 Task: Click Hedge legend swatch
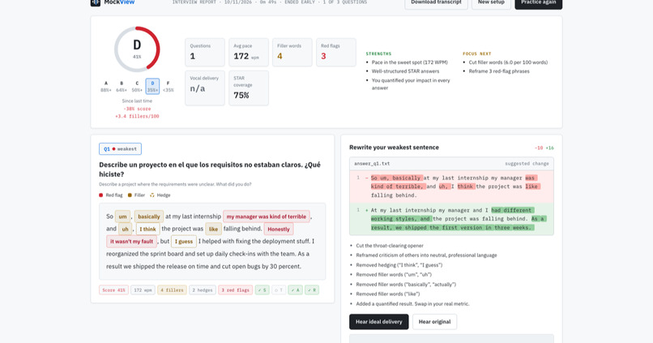click(152, 195)
